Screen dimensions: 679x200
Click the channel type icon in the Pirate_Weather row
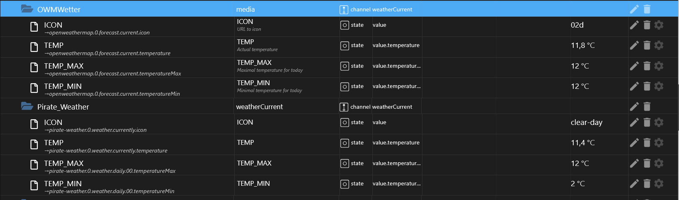[x=344, y=107]
